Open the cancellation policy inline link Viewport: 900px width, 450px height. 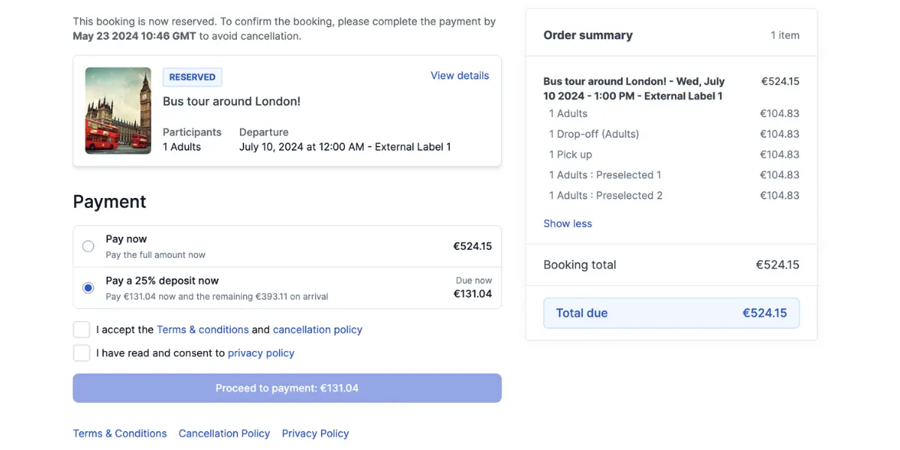point(317,329)
